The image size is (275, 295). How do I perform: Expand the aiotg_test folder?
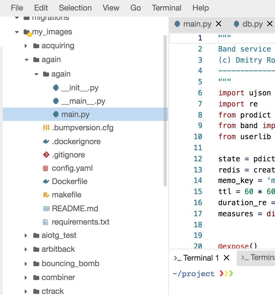click(x=26, y=235)
